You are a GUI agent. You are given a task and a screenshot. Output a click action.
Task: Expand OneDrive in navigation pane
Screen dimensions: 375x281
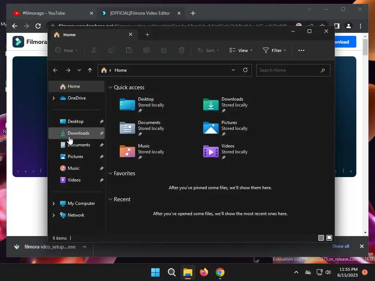[x=53, y=98]
